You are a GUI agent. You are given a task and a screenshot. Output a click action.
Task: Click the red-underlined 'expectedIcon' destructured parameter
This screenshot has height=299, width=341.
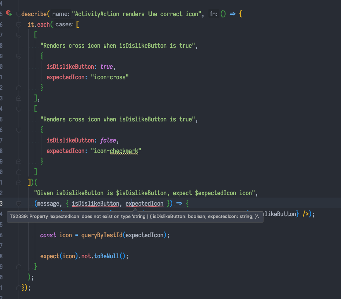145,204
